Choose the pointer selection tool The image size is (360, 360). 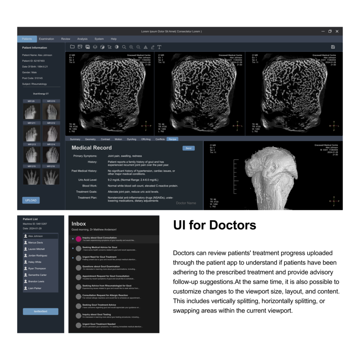[110, 47]
